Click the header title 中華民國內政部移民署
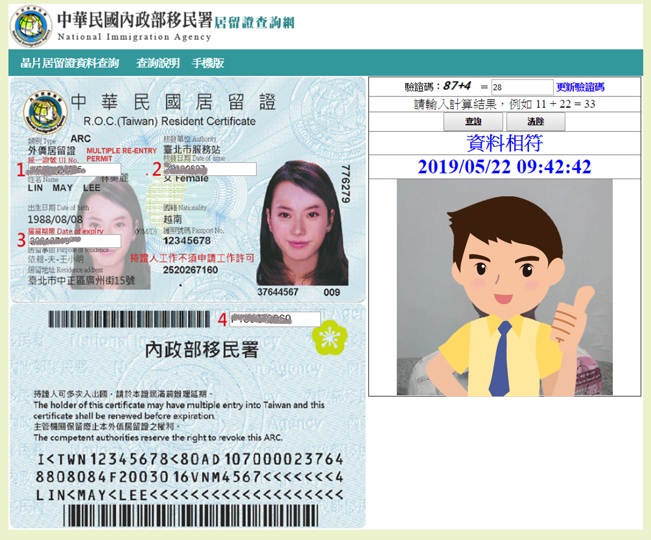651x540 pixels. [135, 20]
